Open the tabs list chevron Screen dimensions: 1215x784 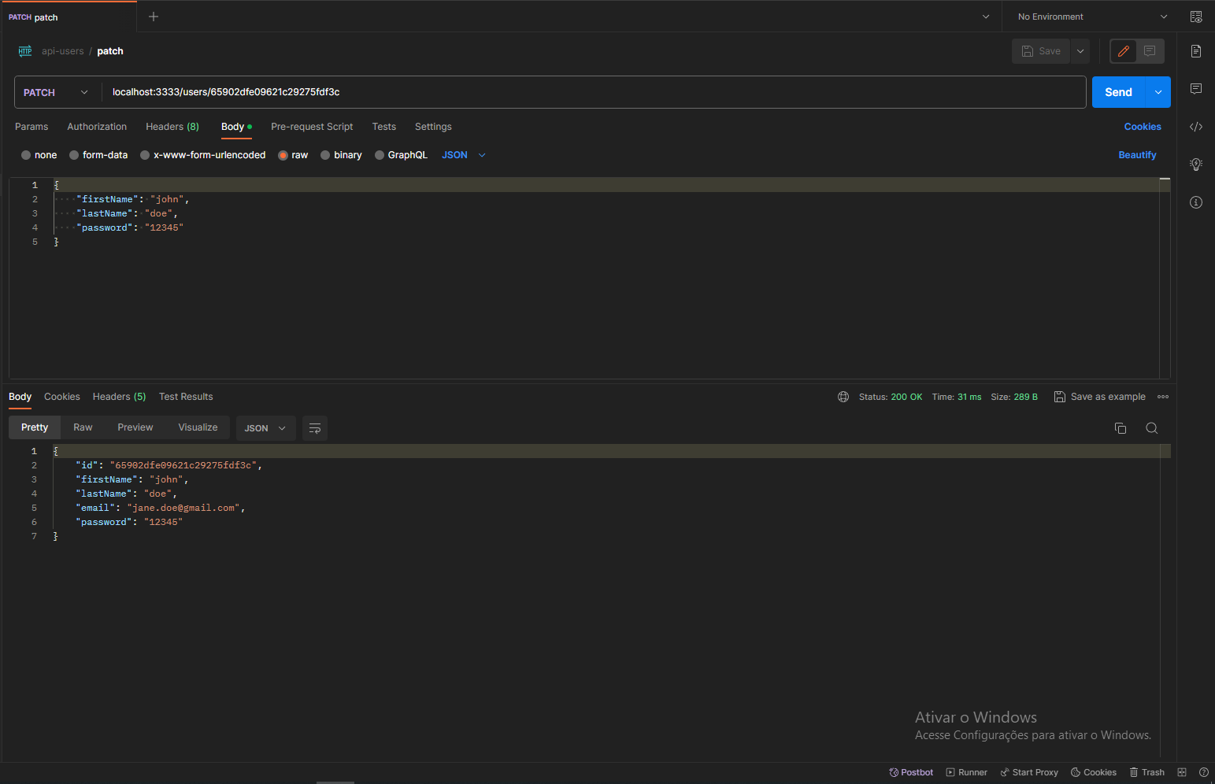click(986, 17)
